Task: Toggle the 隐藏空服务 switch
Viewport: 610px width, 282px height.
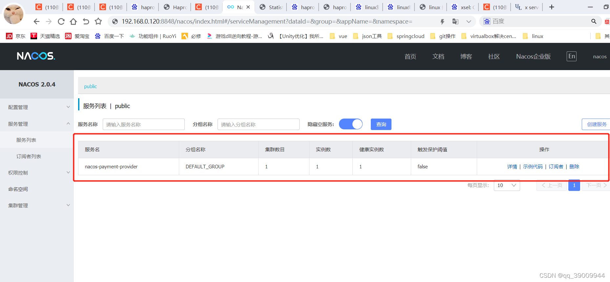Action: [350, 124]
